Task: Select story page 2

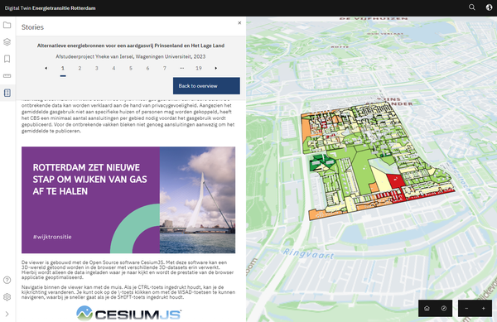Action: [80, 68]
